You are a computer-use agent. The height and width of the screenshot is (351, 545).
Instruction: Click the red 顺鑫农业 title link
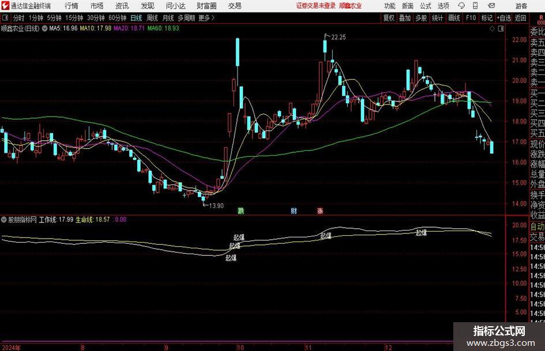[351, 6]
